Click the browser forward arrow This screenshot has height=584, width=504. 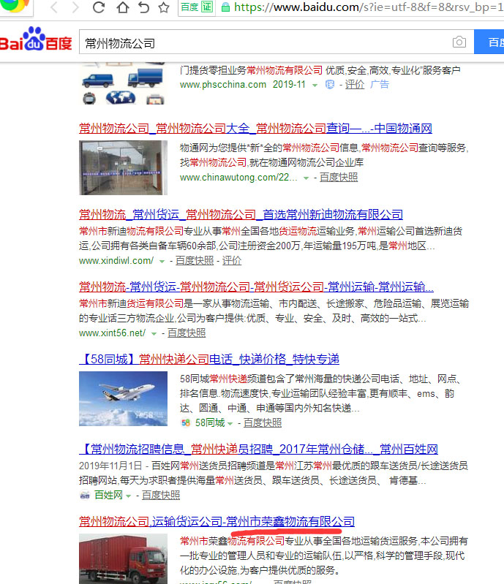pos(75,9)
